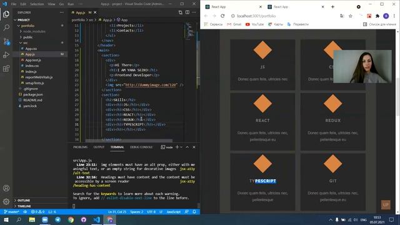
Task: Open the Chrome profile avatar
Action: click(x=386, y=16)
